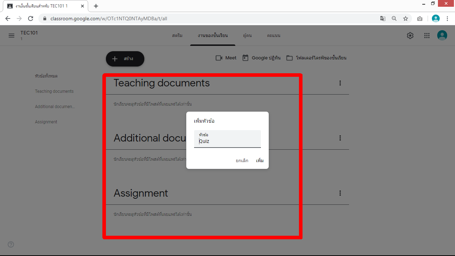Click the Meet video camera icon
The image size is (455, 256).
coord(219,58)
